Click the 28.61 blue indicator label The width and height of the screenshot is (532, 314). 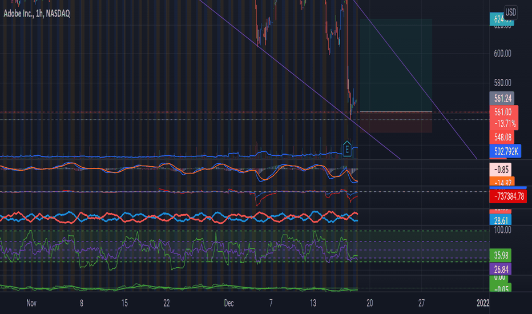(501, 220)
